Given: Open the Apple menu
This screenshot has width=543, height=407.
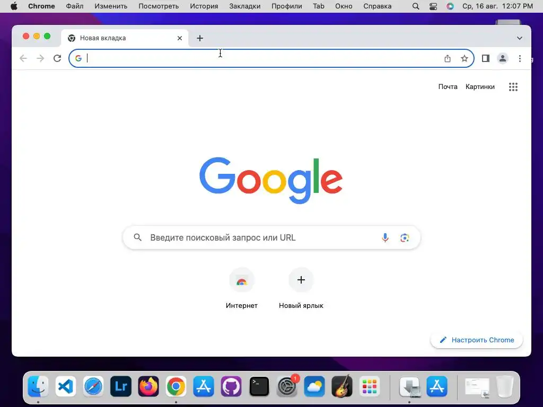Looking at the screenshot, I should tap(14, 6).
